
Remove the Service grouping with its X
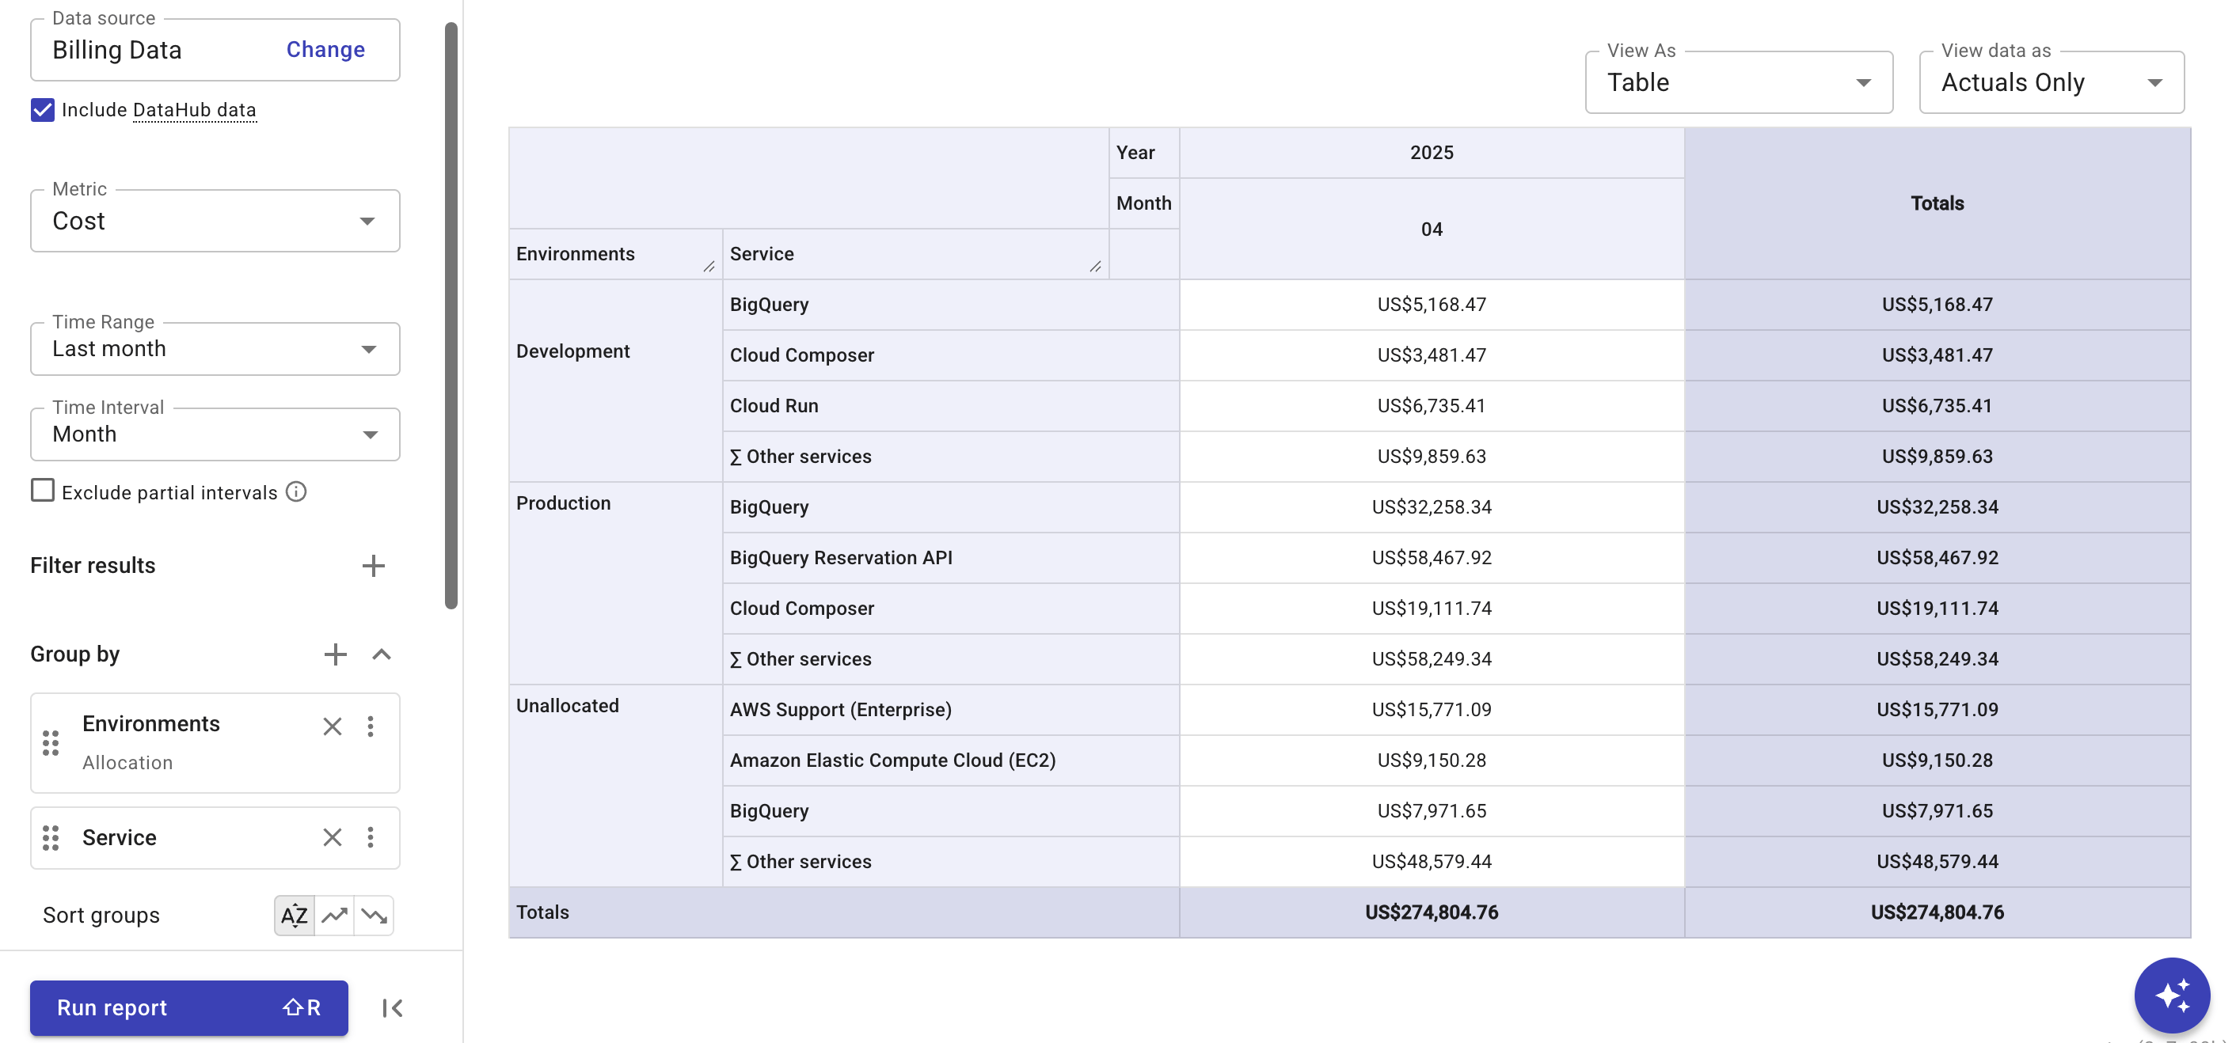[332, 837]
